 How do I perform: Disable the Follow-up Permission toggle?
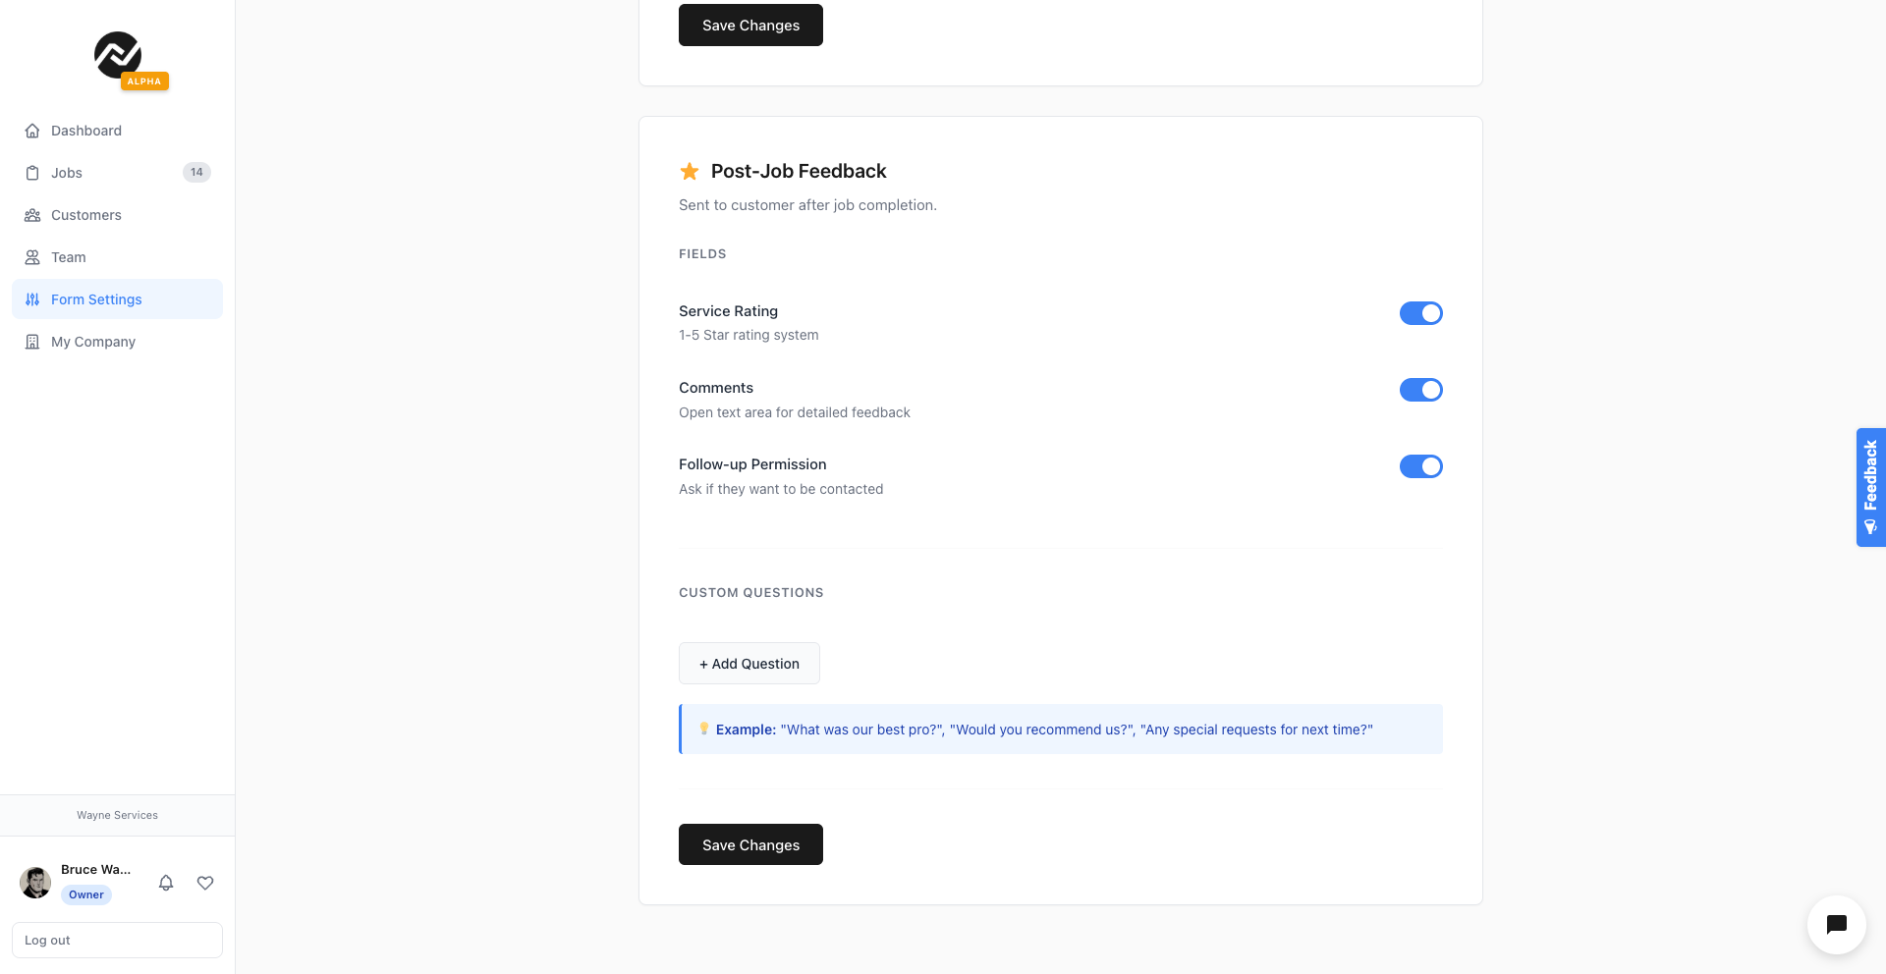click(1421, 466)
